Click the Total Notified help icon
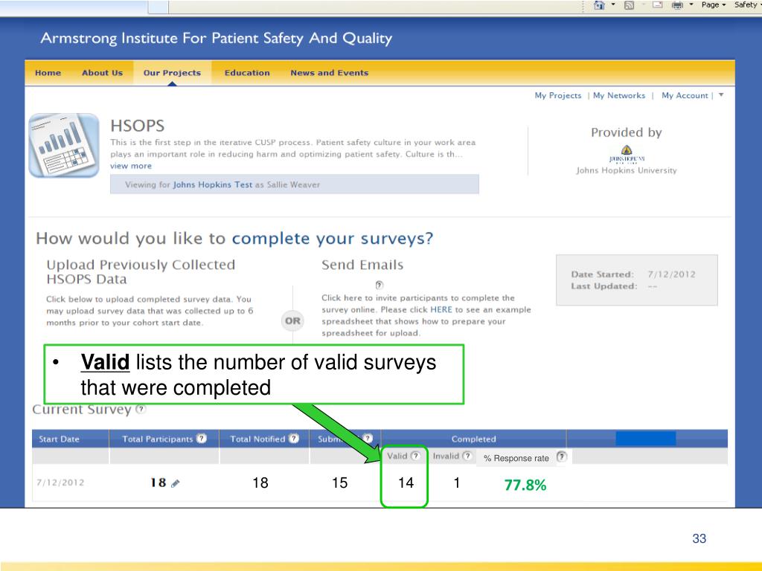Screen dimensions: 762x571 (293, 439)
